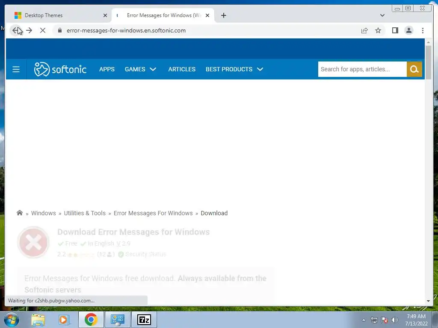Open a new browser tab
The width and height of the screenshot is (438, 328).
pos(223,15)
